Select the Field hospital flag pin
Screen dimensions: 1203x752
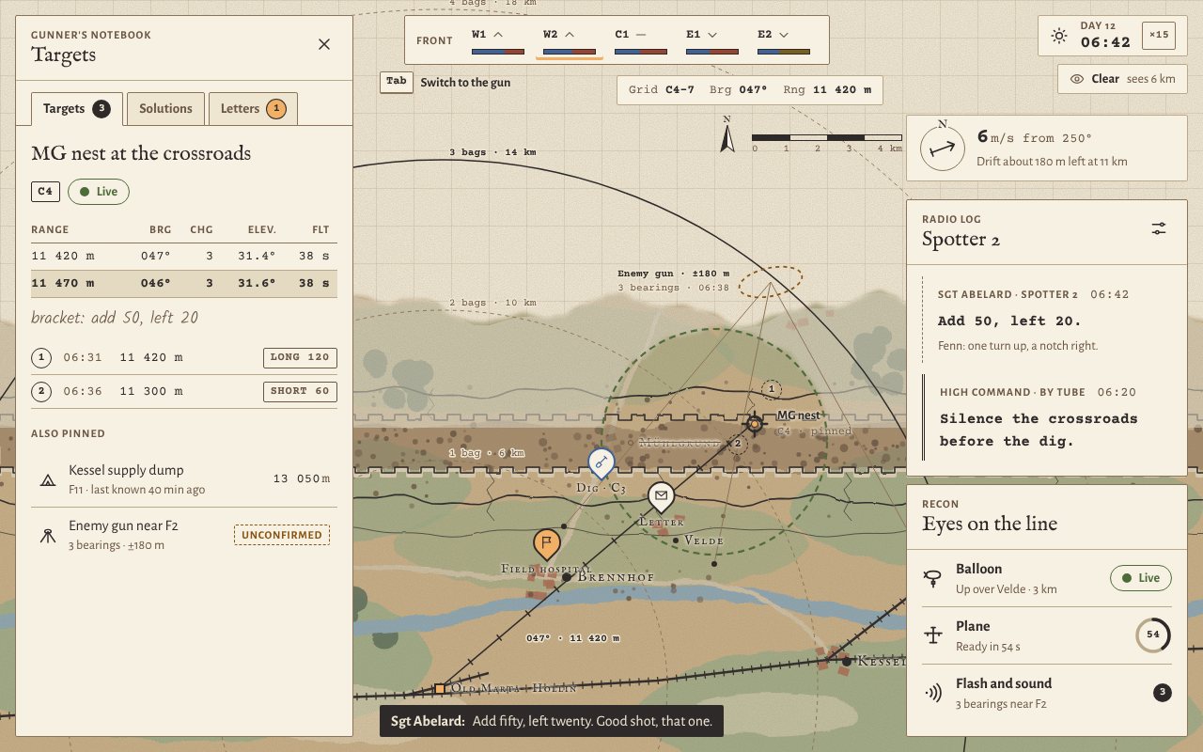click(547, 543)
